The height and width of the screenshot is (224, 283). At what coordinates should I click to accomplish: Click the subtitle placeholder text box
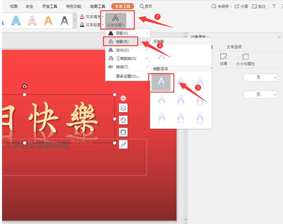click(75, 157)
